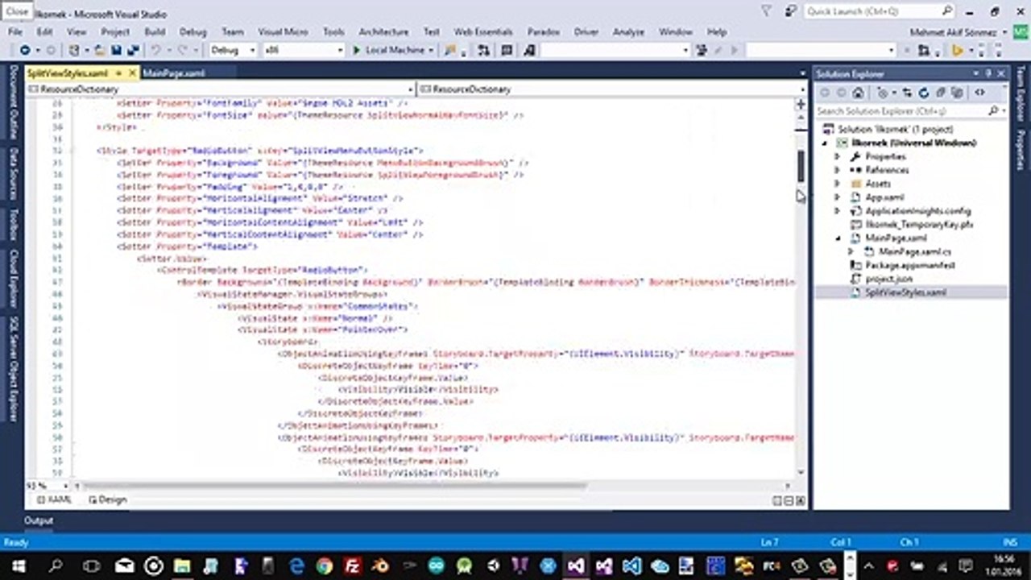The width and height of the screenshot is (1031, 580).
Task: Open the File menu
Action: pos(14,32)
